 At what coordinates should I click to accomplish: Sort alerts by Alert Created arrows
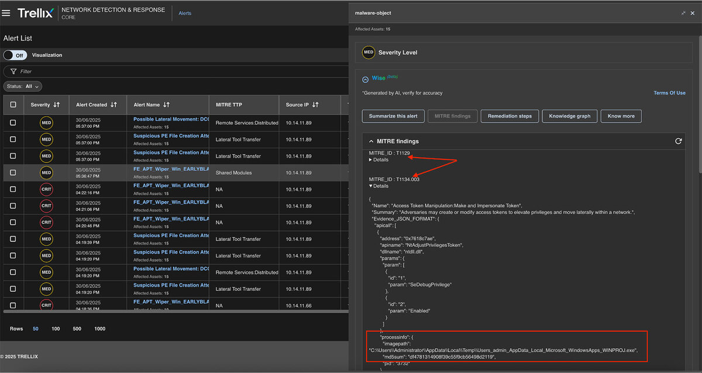point(113,104)
